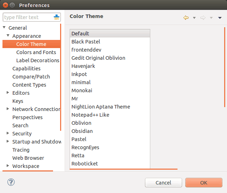
Task: Expand the Workspace tree node
Action: [8, 166]
